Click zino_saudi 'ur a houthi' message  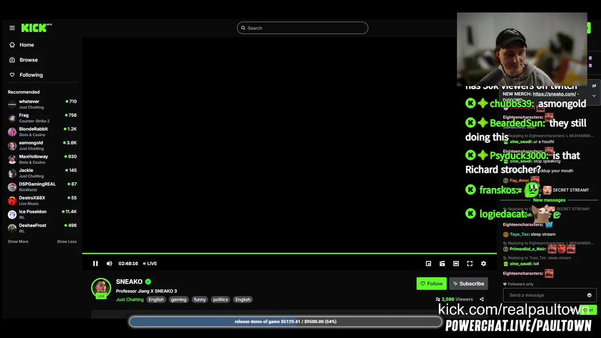point(529,142)
